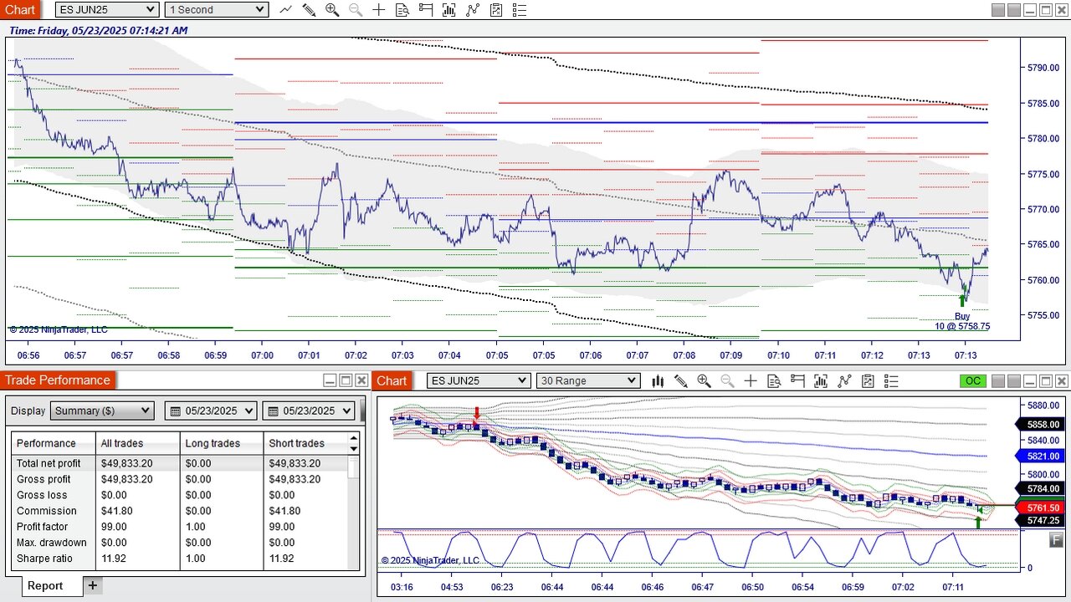Enable crosshair cursor in 1 Second chart
This screenshot has width=1071, height=602.
379,10
